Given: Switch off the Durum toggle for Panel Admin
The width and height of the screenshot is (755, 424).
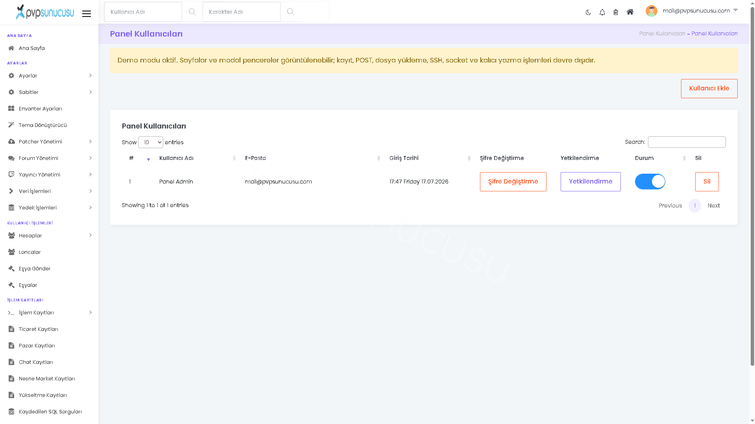Looking at the screenshot, I should [650, 182].
